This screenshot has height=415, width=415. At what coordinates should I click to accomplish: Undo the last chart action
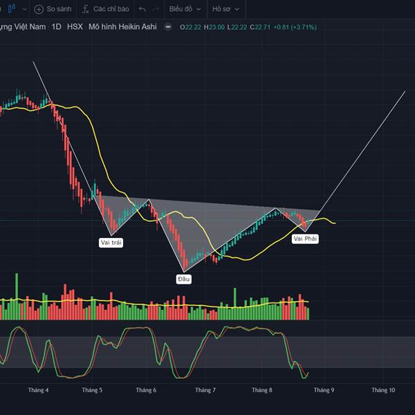coord(142,9)
